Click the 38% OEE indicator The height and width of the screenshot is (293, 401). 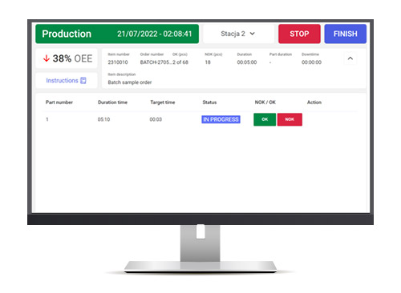[x=67, y=58]
